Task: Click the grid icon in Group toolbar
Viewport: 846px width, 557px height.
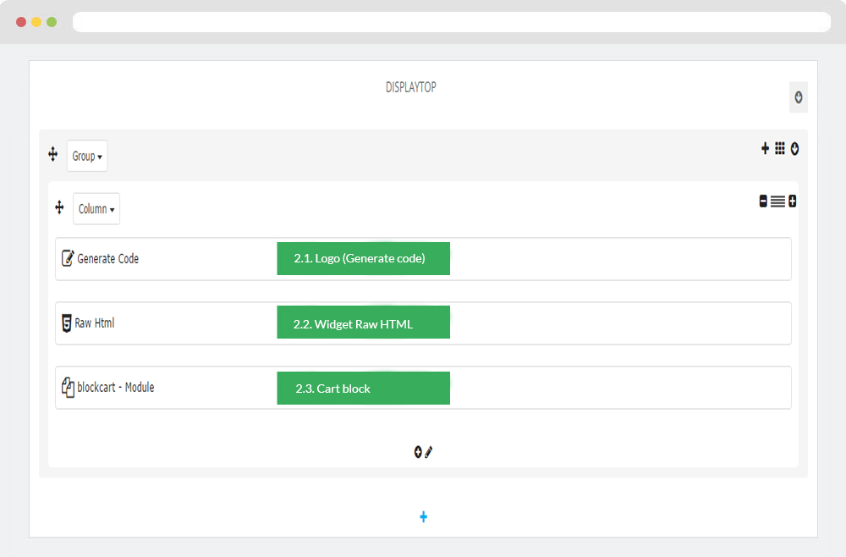Action: [x=780, y=148]
